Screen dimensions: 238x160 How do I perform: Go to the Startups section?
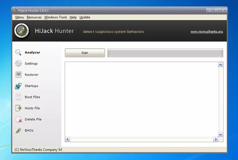[31, 86]
